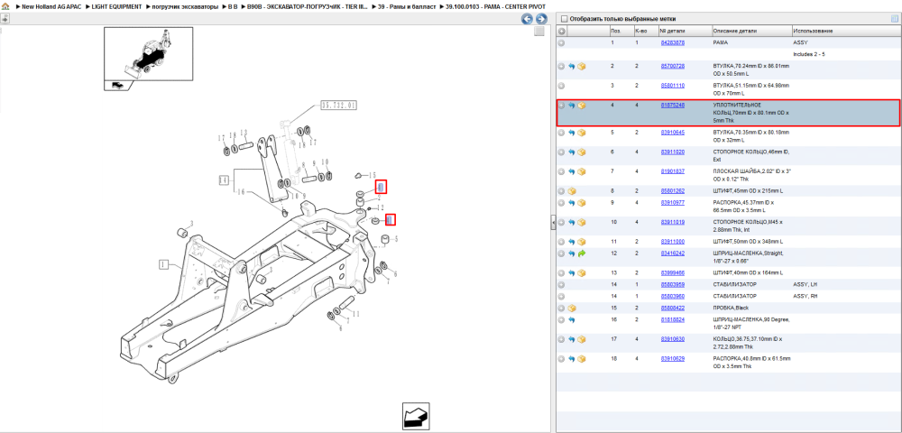
Task: Open the column settings icon above the parts table
Action: (895, 19)
